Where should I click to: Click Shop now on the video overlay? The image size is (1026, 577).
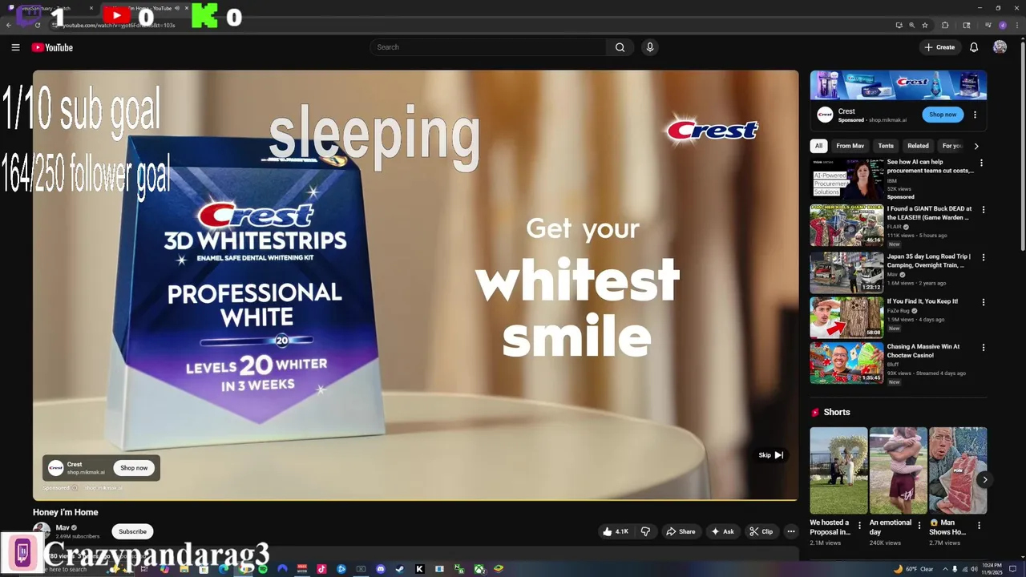point(134,468)
